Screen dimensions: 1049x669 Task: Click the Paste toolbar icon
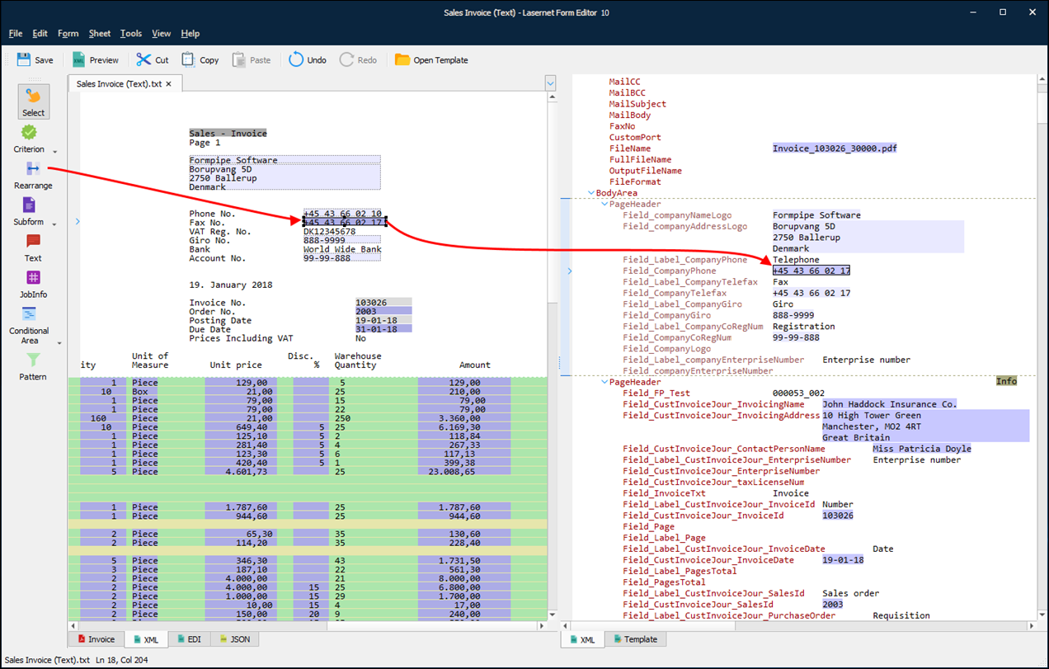(239, 59)
